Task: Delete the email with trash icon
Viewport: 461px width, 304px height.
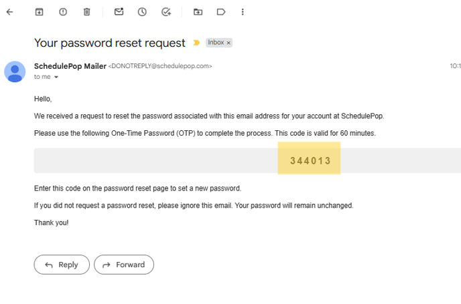Action: [x=86, y=12]
